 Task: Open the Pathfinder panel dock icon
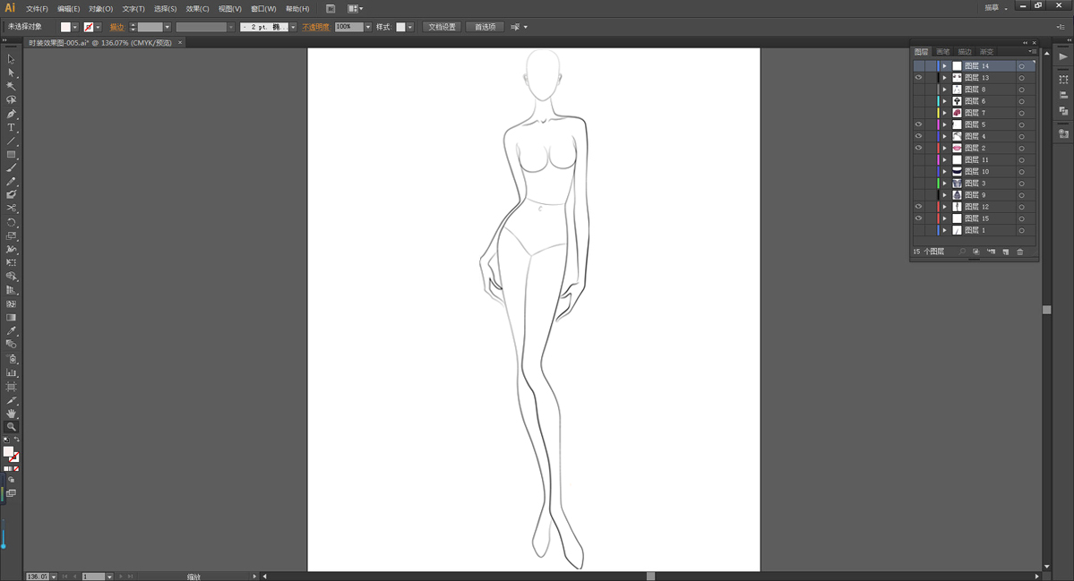1063,110
